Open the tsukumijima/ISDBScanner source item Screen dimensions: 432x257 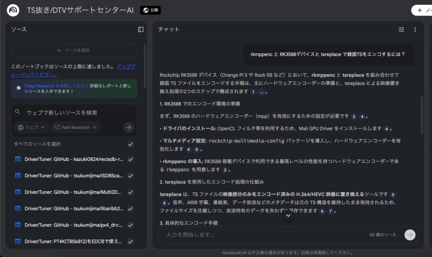tap(74, 176)
